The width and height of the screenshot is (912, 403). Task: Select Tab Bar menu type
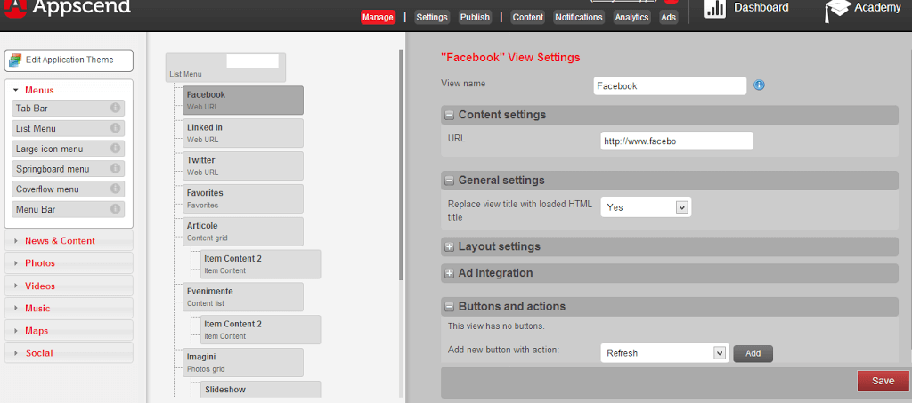(x=68, y=108)
